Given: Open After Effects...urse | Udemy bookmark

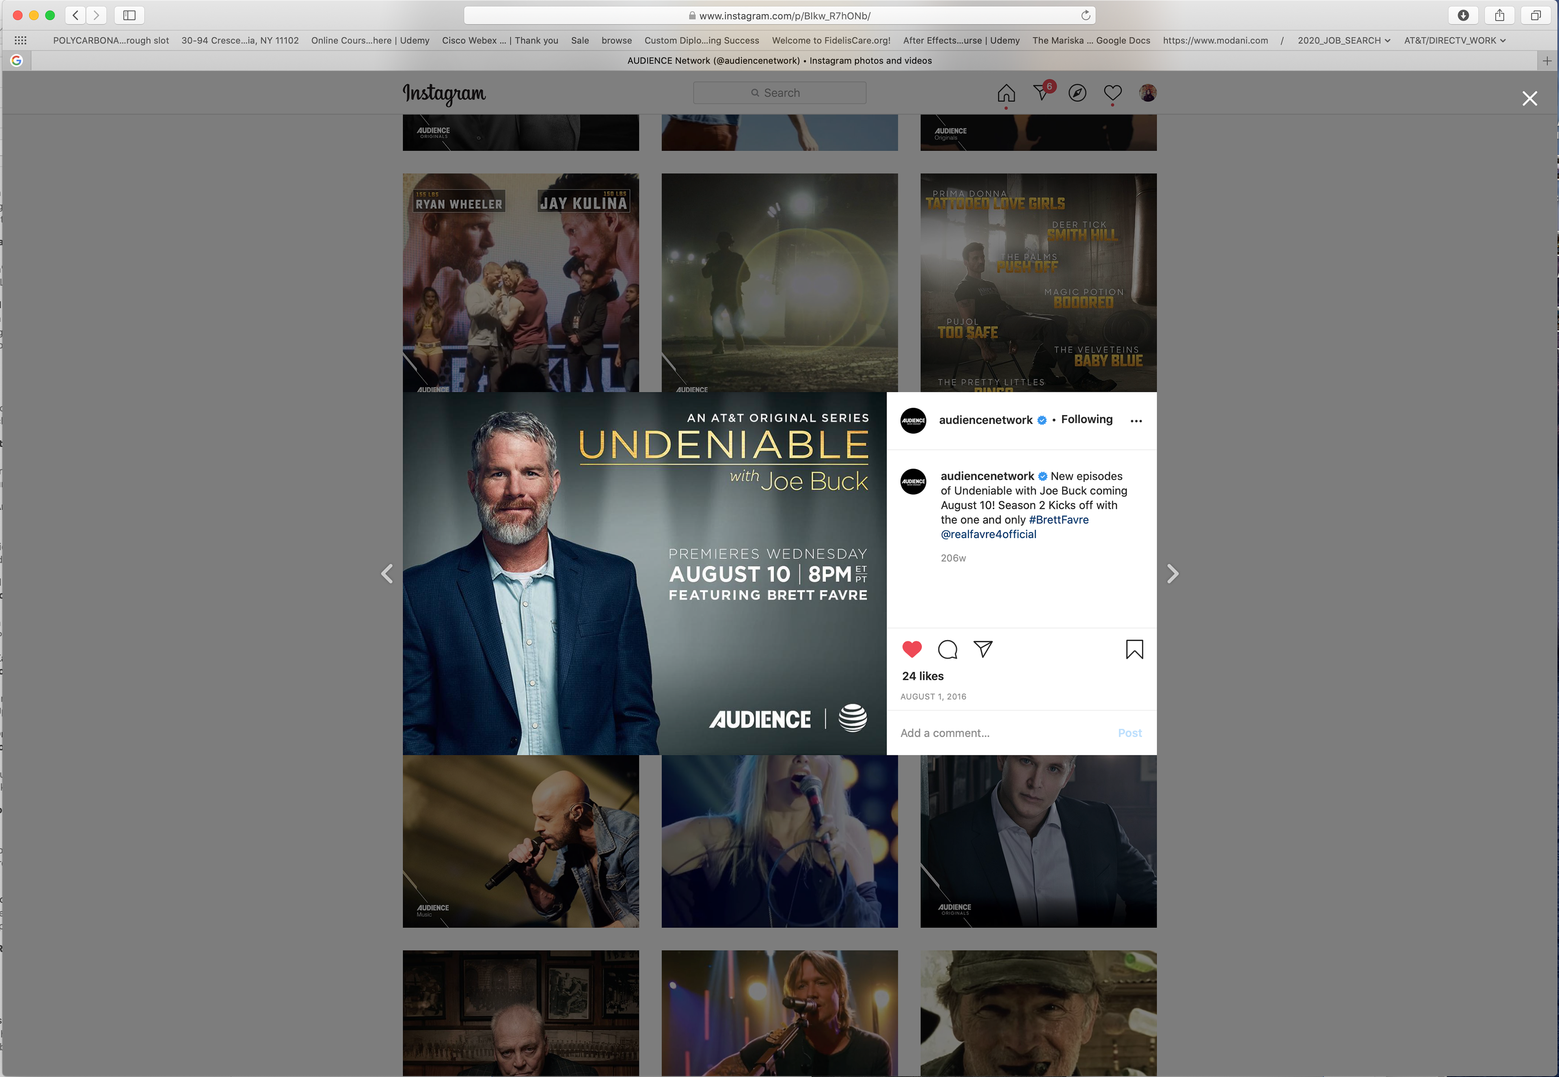Looking at the screenshot, I should click(961, 41).
